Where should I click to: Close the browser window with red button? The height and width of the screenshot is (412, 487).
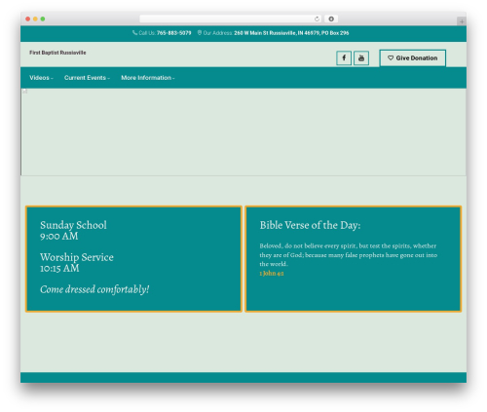28,19
